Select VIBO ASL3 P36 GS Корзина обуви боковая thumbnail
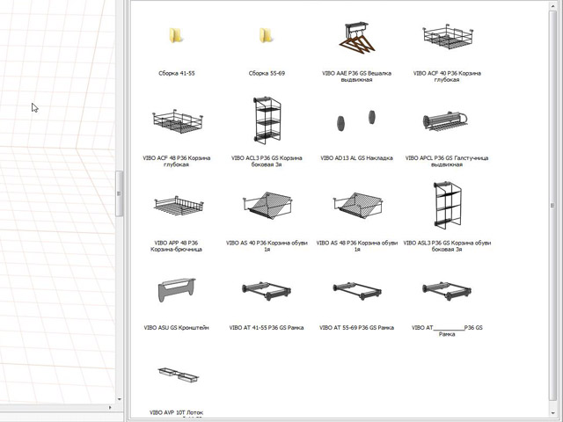Screen dimensions: 563x422 point(447,205)
